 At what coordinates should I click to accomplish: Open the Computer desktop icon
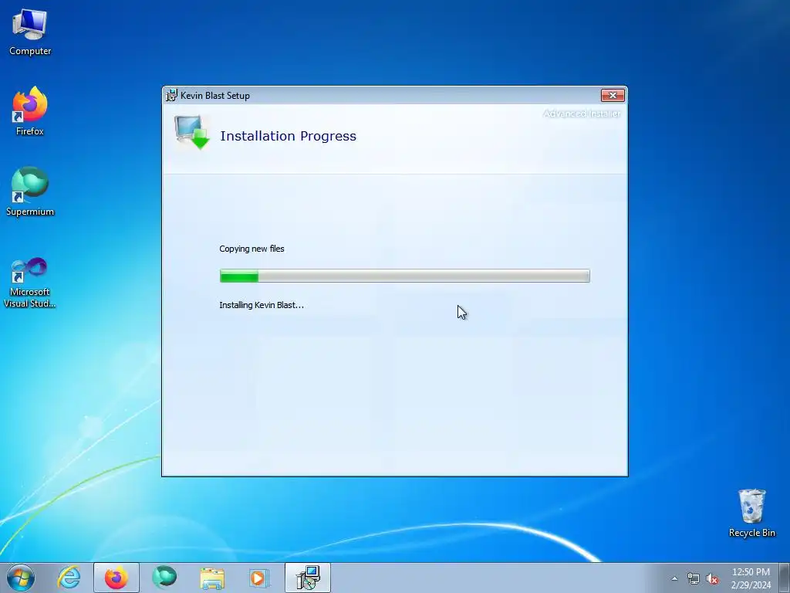30,32
